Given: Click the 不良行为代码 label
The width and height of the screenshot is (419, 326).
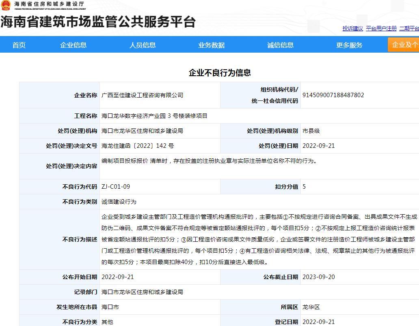Looking at the screenshot, I should [80, 187].
